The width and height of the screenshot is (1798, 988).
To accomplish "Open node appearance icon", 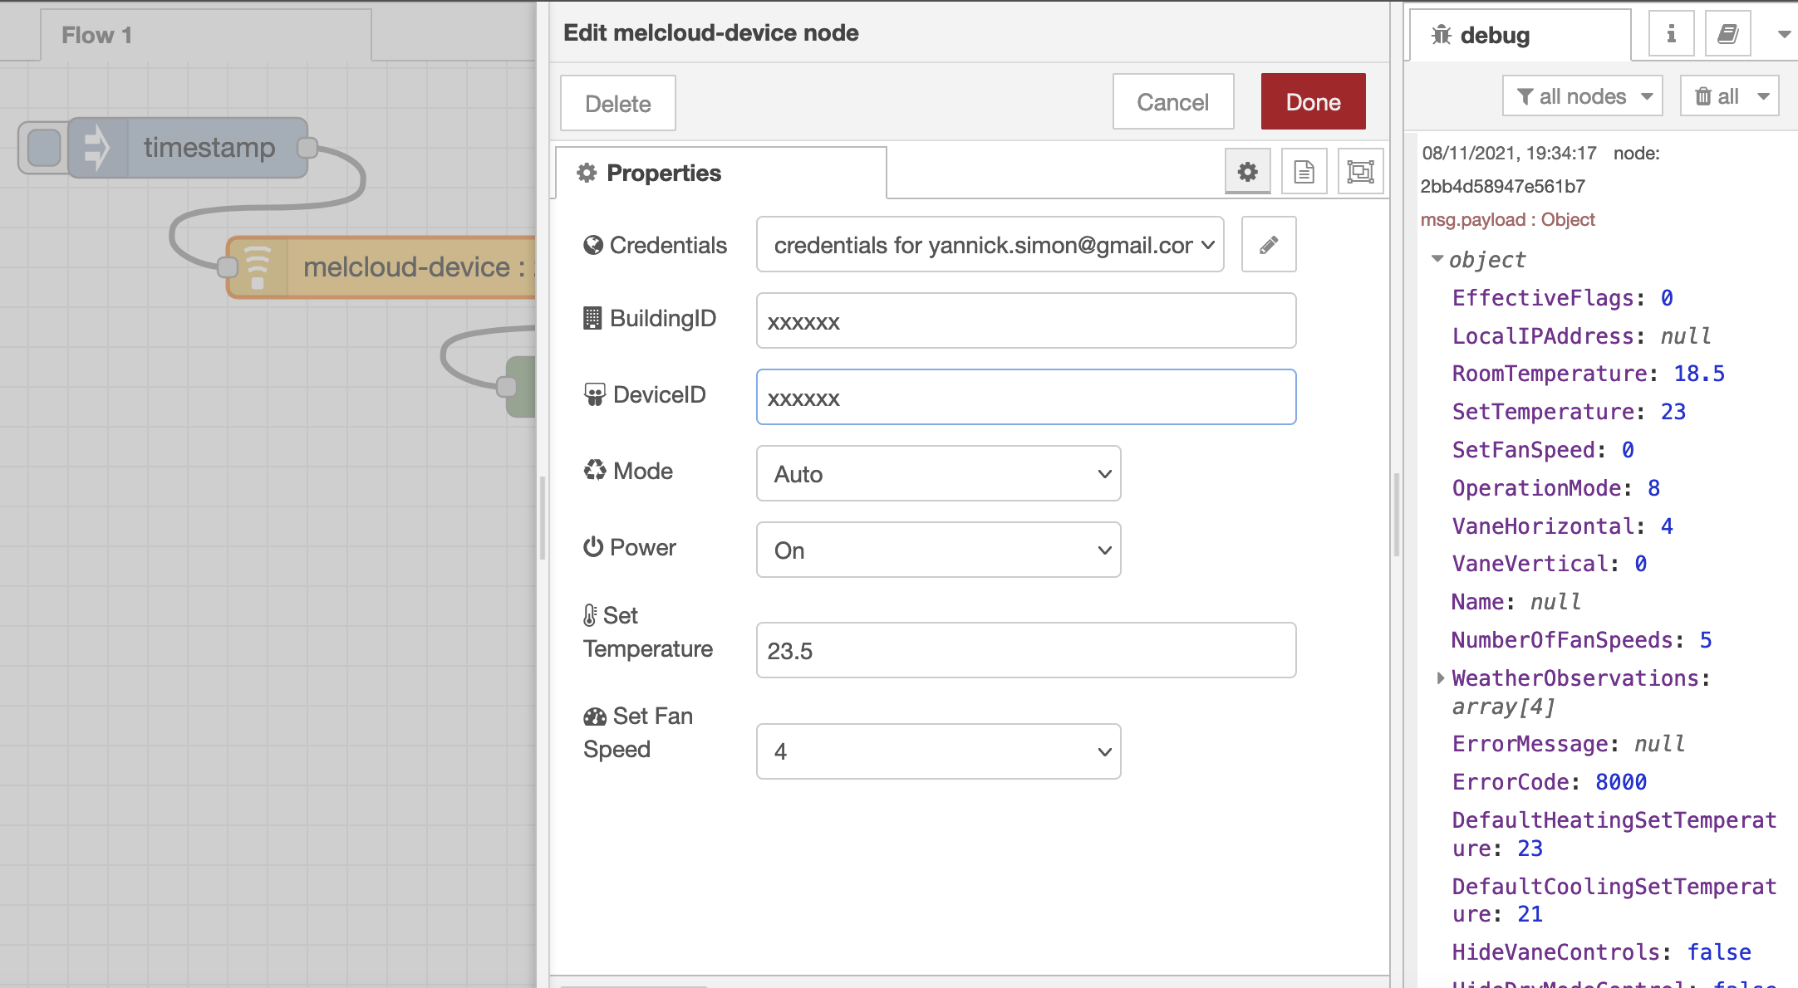I will 1360,172.
